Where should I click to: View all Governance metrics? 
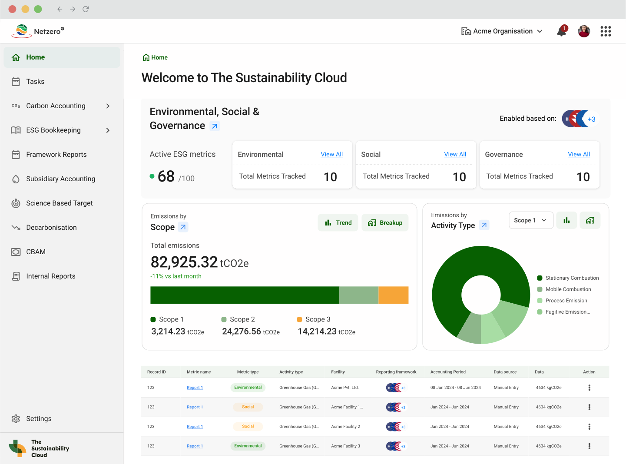579,154
